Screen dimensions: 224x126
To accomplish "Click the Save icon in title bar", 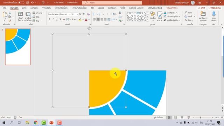I will pos(28,3).
